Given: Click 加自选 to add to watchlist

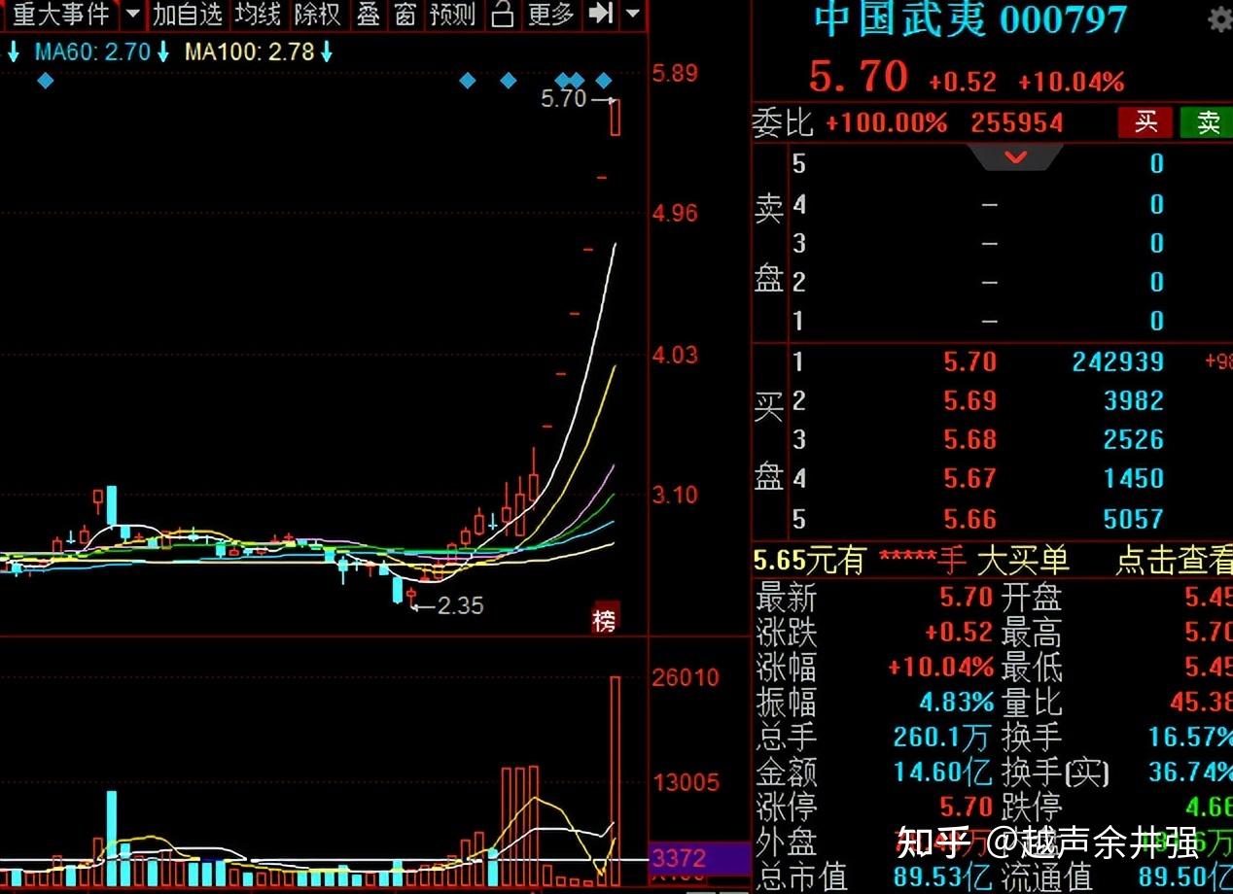Looking at the screenshot, I should tap(188, 14).
